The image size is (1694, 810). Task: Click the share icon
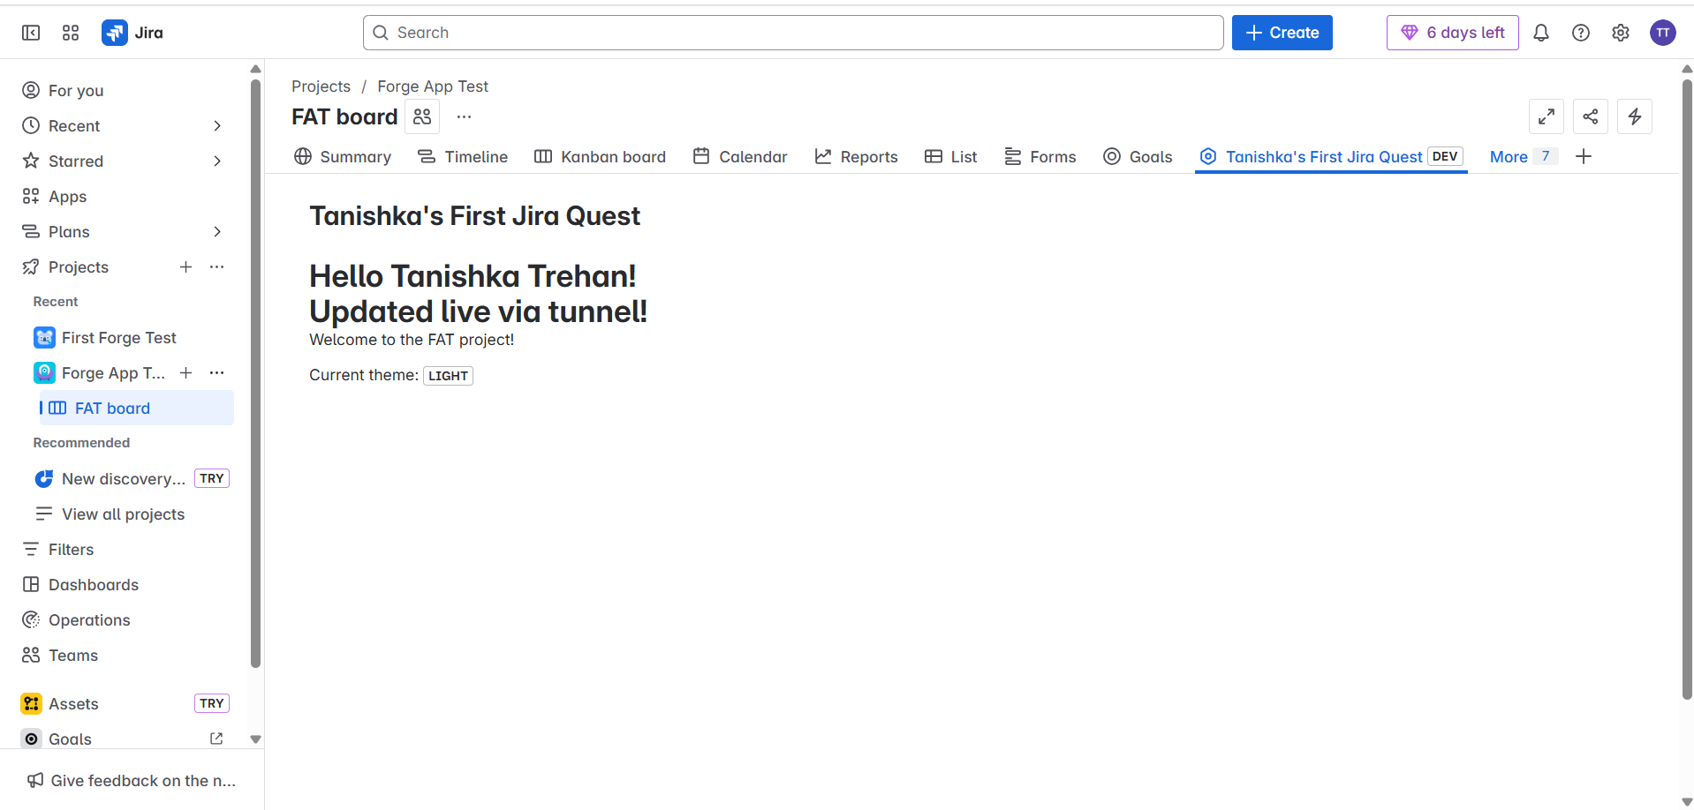pos(1591,116)
